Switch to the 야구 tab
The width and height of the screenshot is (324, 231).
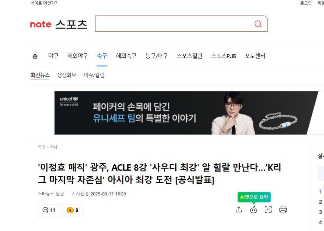(x=53, y=56)
